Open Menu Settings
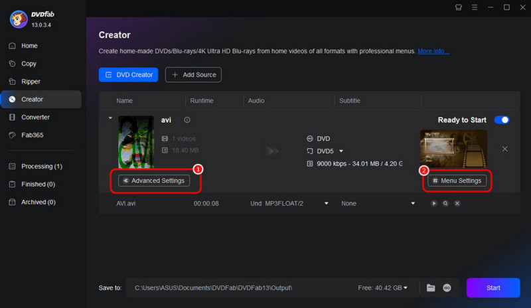The height and width of the screenshot is (308, 531). [x=457, y=181]
